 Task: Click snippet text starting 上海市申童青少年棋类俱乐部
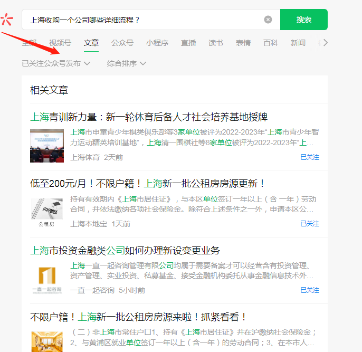(x=194, y=137)
